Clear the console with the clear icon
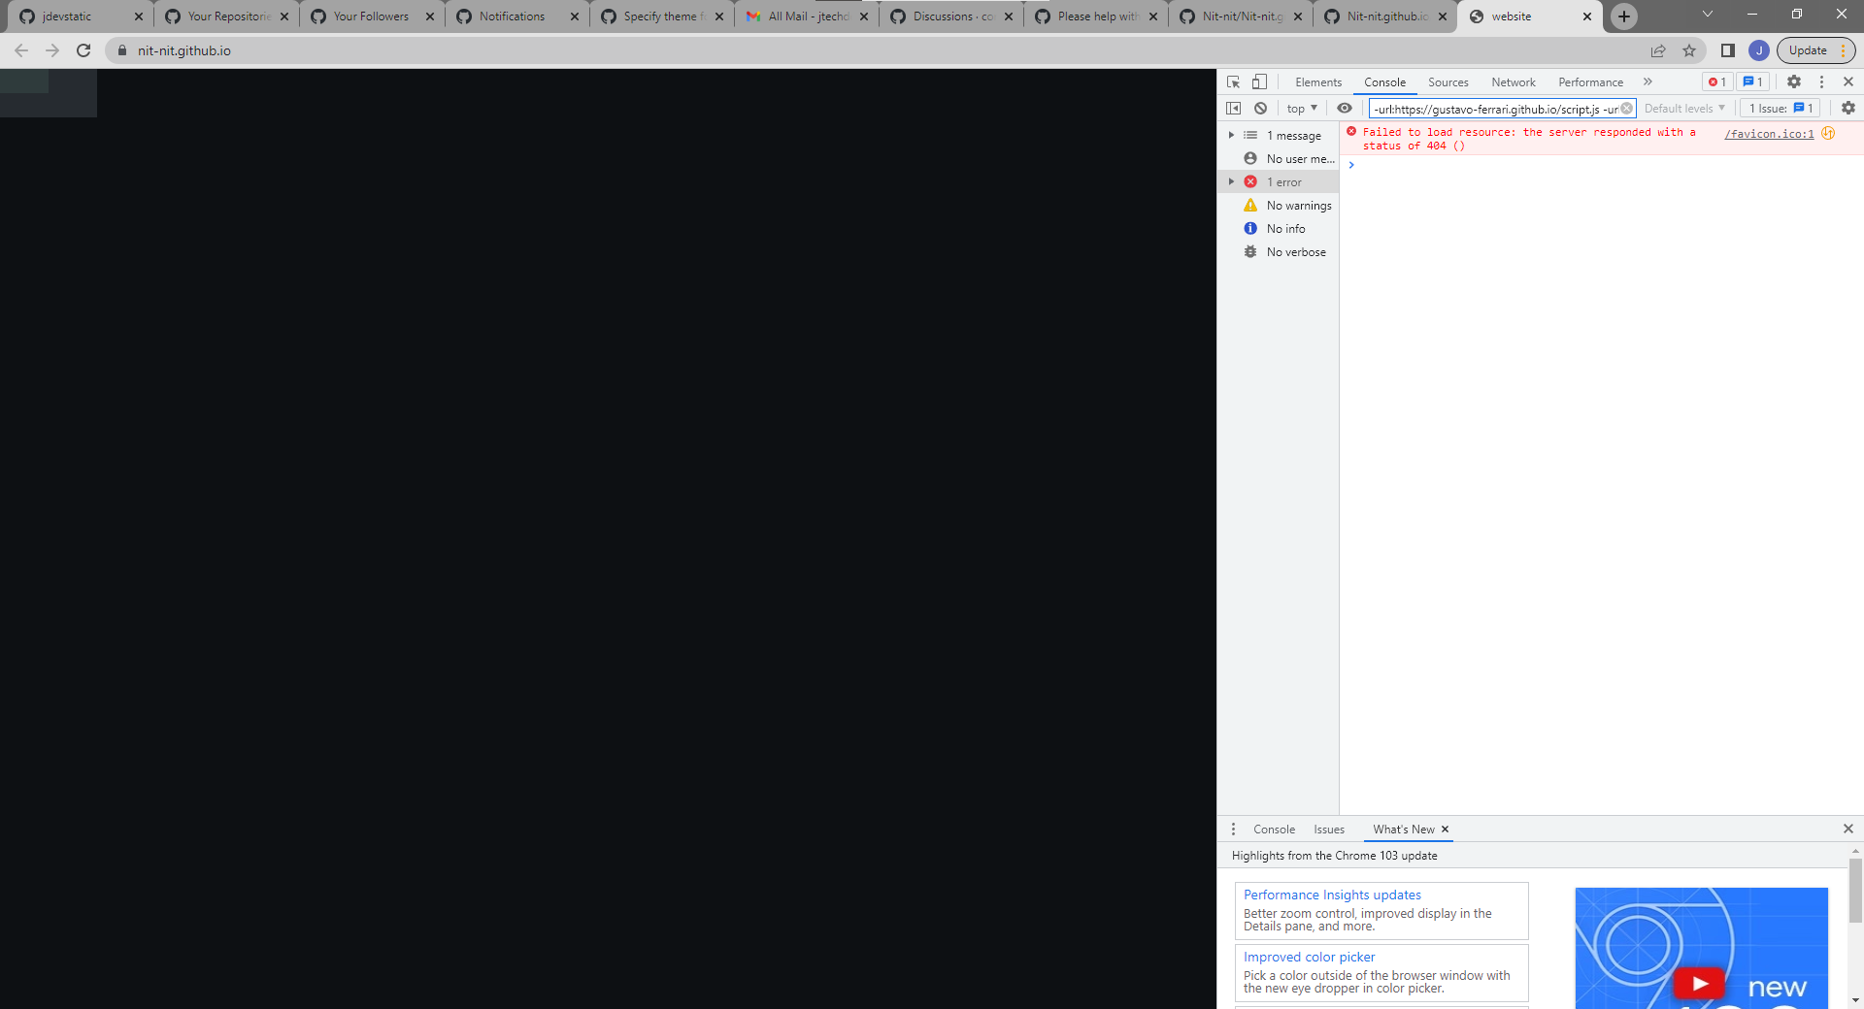The height and width of the screenshot is (1009, 1864). (x=1260, y=109)
